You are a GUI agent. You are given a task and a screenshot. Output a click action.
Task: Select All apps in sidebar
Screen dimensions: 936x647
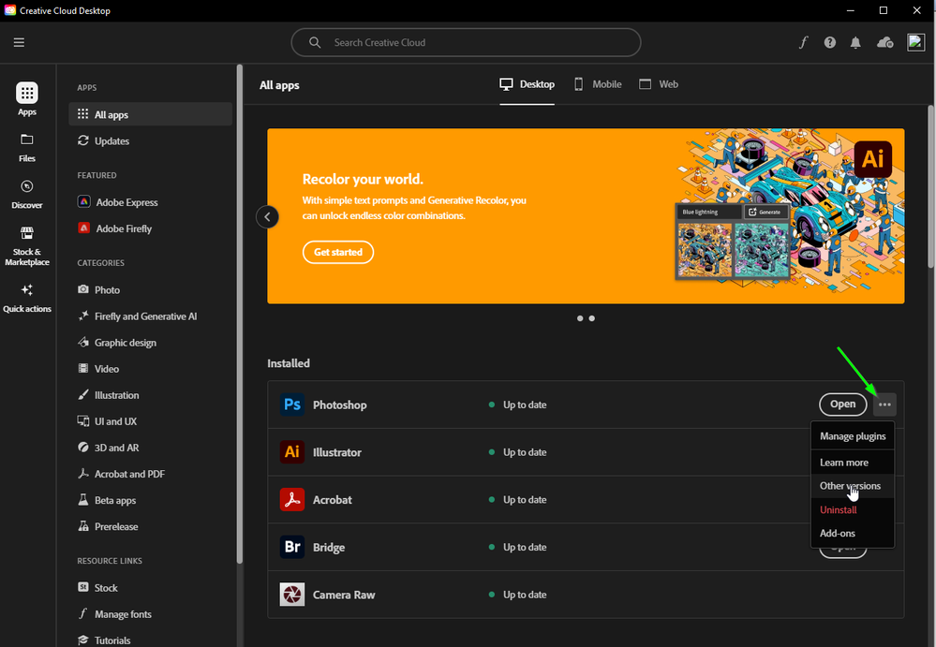[x=150, y=114]
